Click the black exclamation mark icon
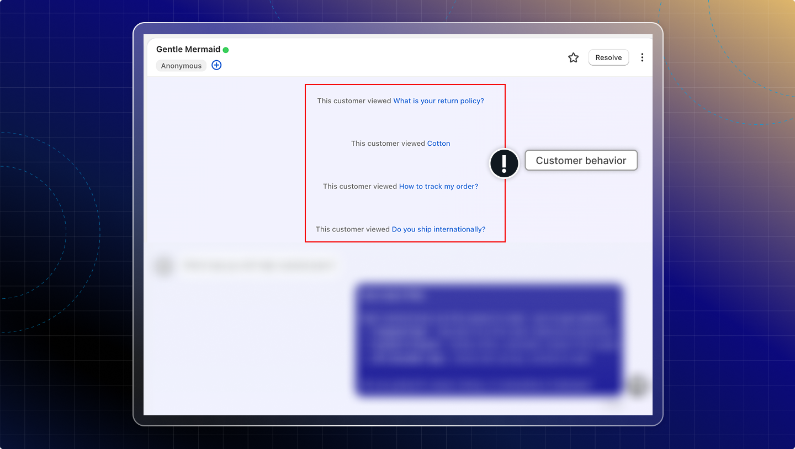 click(x=504, y=163)
